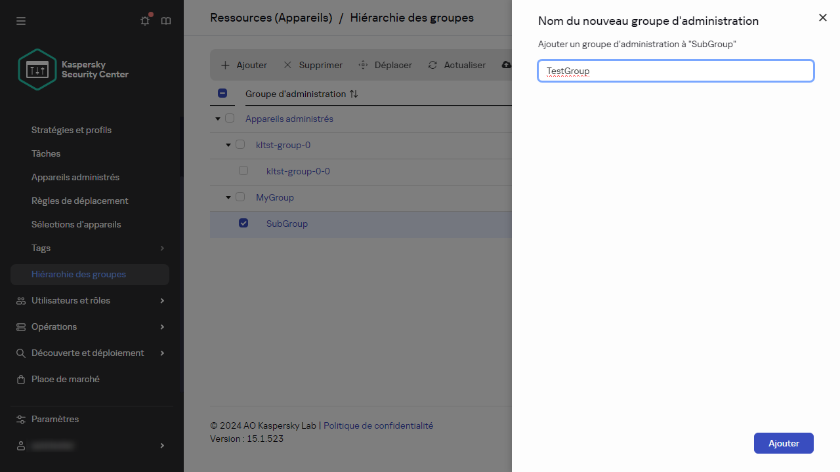The height and width of the screenshot is (472, 840).
Task: Expand the user account chevron
Action: (162, 446)
